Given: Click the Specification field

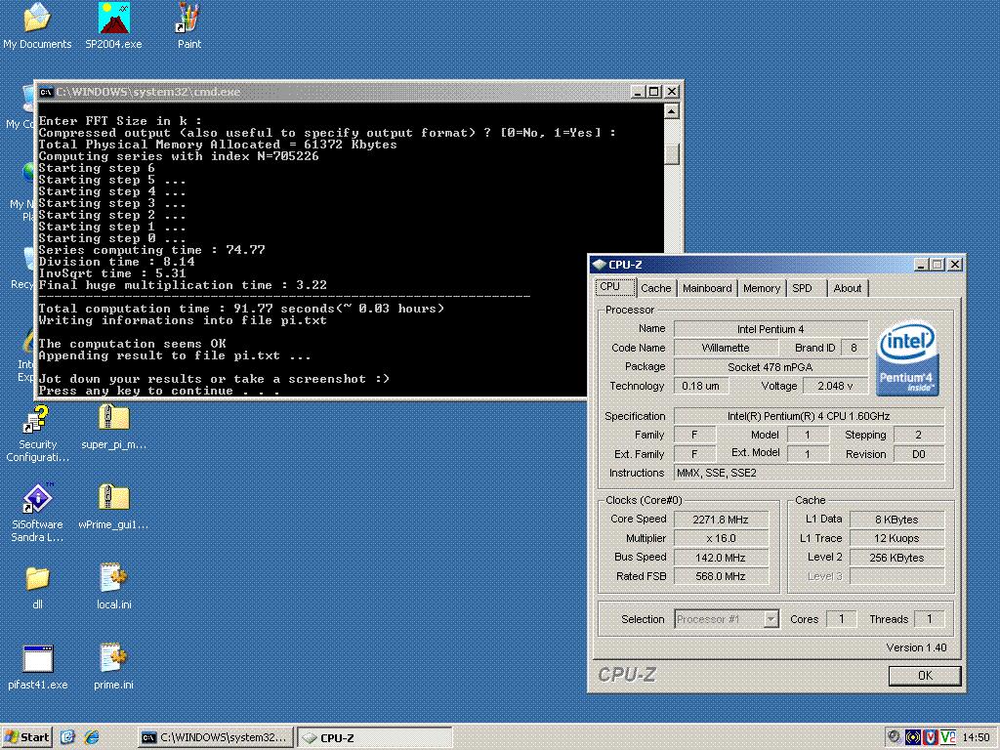Looking at the screenshot, I should tap(809, 416).
